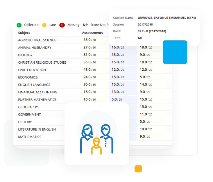The height and width of the screenshot is (182, 213).
Task: Select the CIVIC EDUCATION subject
Action: click(x=94, y=70)
